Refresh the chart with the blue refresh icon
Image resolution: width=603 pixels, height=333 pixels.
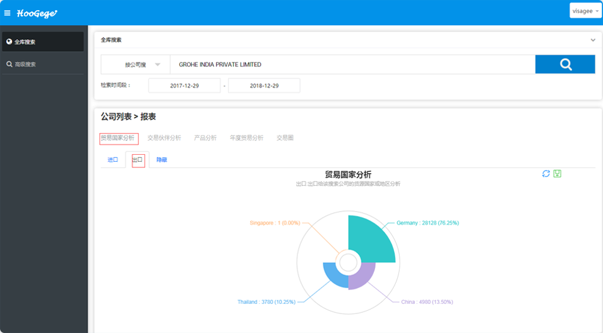tap(546, 174)
